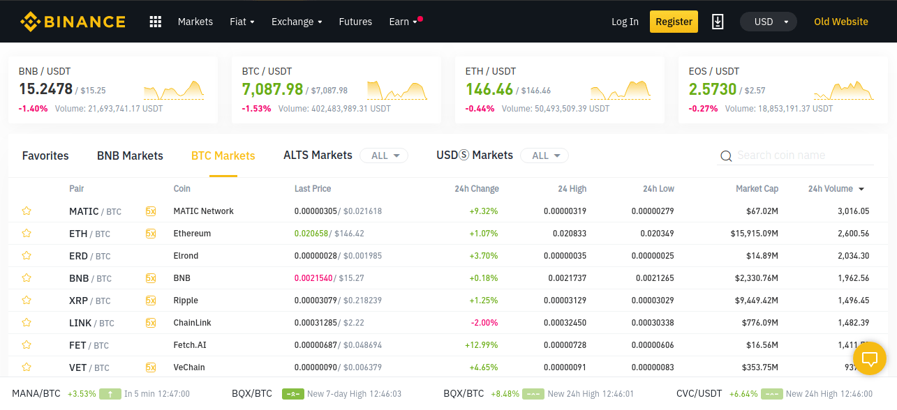The height and width of the screenshot is (410, 897).
Task: Open the ALL dropdown beside ALTS Markets
Action: (383, 155)
